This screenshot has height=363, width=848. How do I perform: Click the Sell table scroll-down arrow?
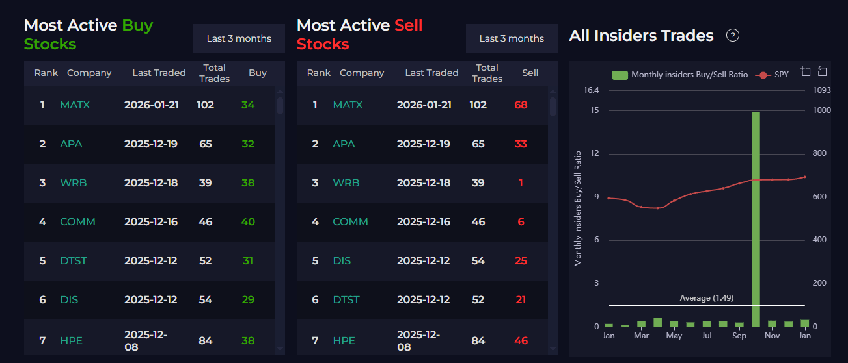click(x=553, y=349)
